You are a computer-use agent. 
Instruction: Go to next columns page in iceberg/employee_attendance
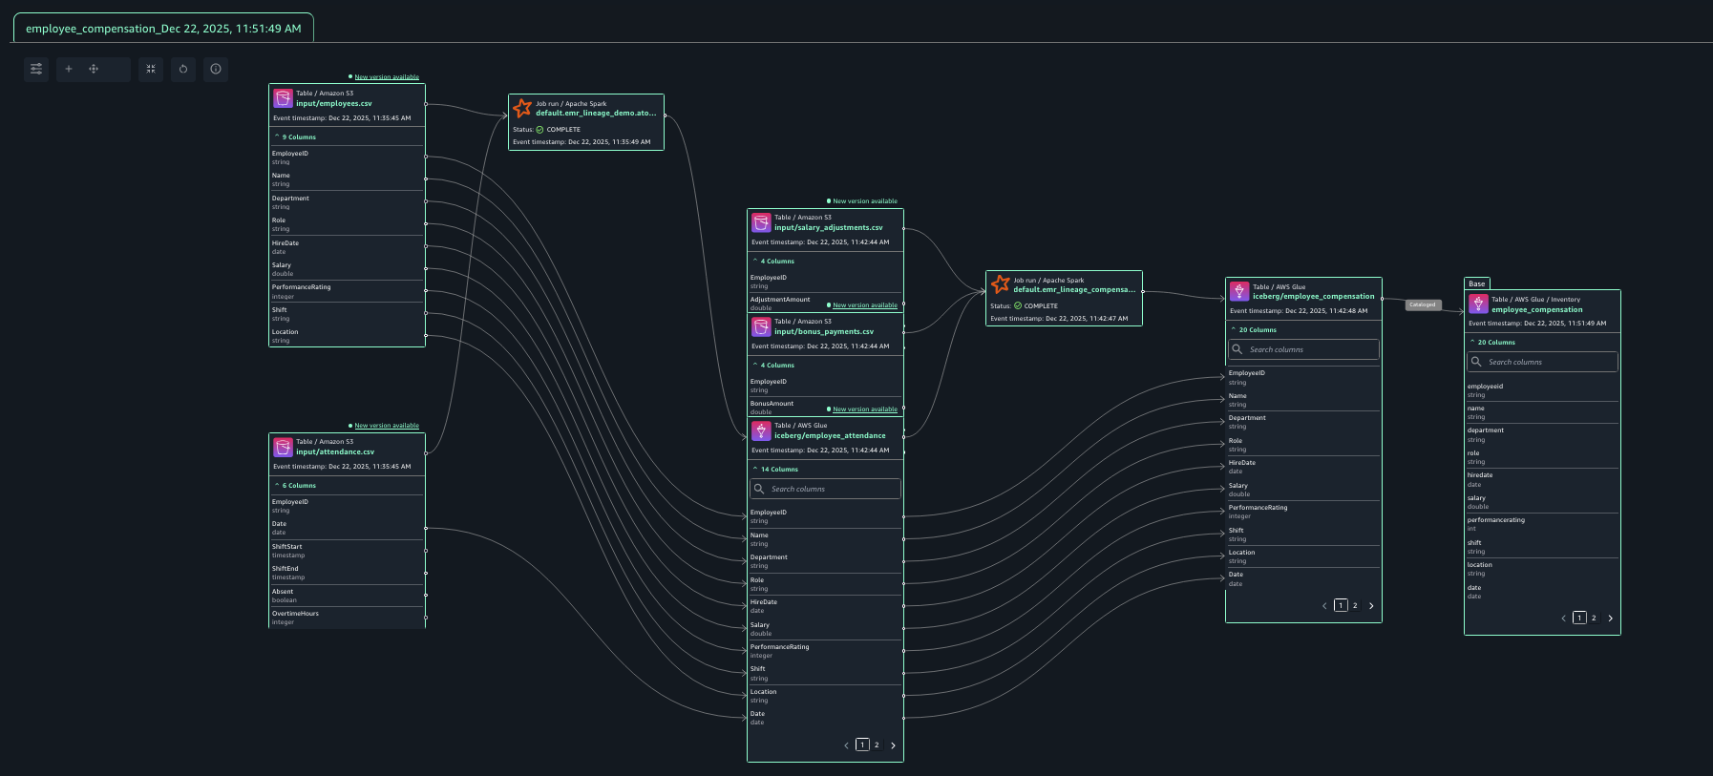[x=893, y=745]
